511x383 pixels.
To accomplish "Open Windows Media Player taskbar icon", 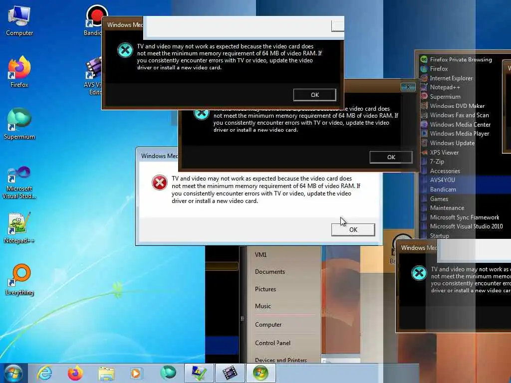I will pyautogui.click(x=136, y=373).
